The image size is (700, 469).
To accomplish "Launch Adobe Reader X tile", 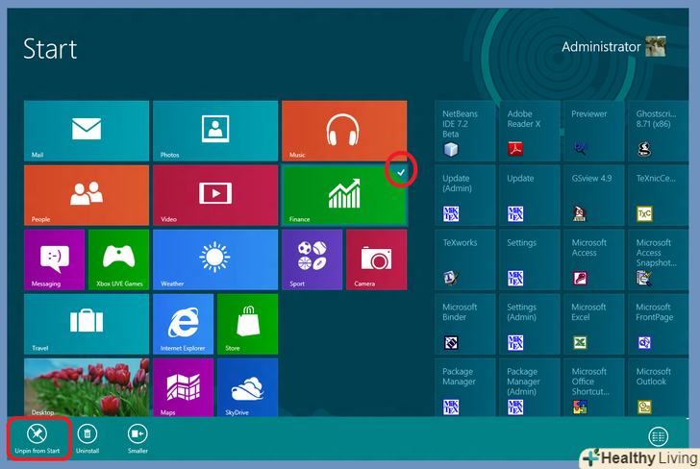I will (x=530, y=131).
